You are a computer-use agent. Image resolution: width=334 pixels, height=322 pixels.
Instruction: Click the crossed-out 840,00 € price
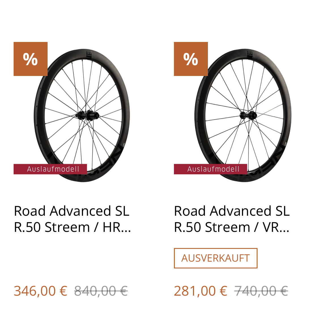(x=101, y=291)
